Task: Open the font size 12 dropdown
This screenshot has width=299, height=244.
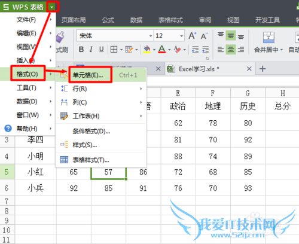Action: (182, 36)
